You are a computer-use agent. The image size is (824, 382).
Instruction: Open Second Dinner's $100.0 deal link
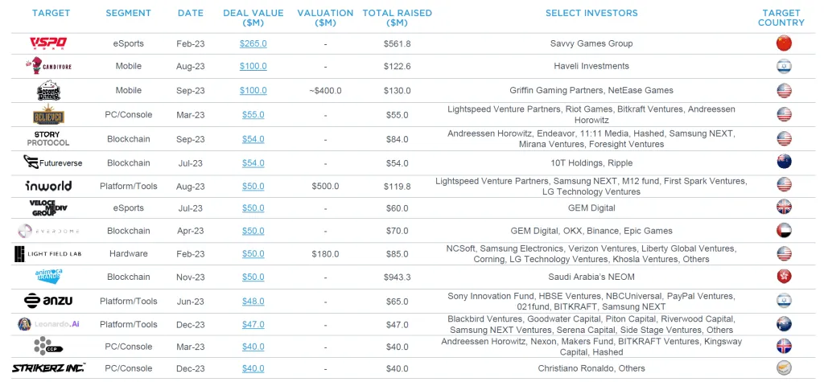click(x=253, y=90)
